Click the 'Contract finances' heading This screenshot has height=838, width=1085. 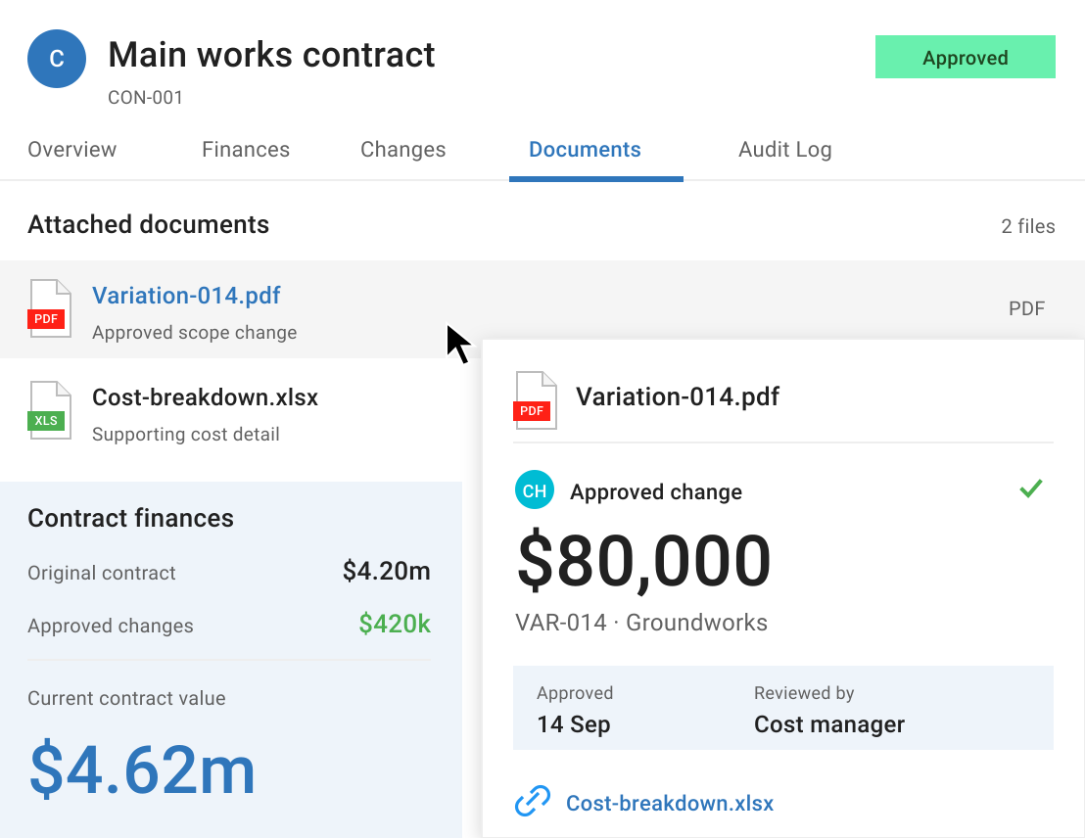pyautogui.click(x=131, y=518)
